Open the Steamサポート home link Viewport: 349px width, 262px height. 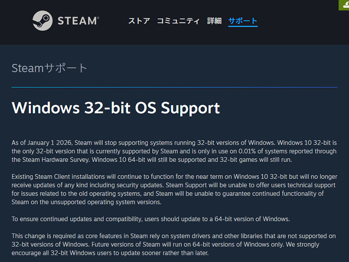click(49, 68)
